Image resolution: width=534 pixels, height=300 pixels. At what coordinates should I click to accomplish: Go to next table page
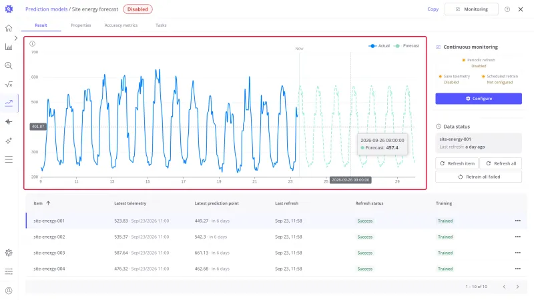[517, 287]
